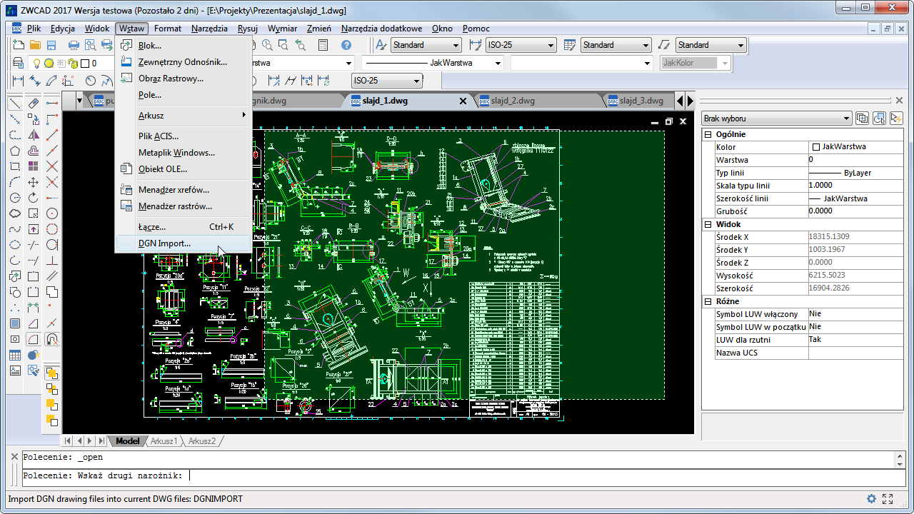The width and height of the screenshot is (914, 514).
Task: Click the Linear dimension icon
Action: pos(19,81)
